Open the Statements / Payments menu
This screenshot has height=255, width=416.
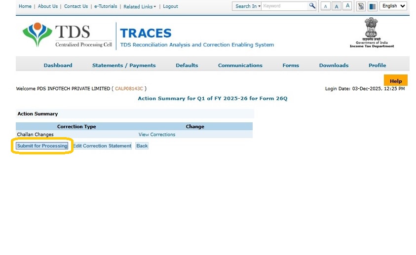124,65
